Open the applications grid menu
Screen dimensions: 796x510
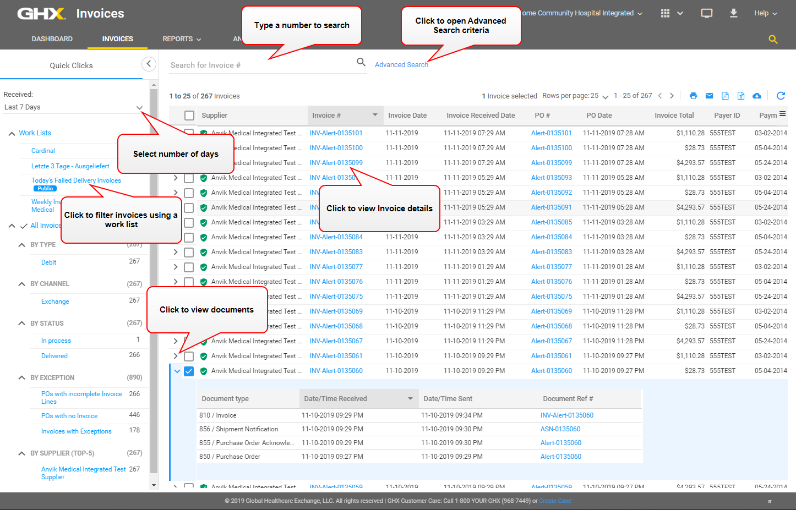point(665,13)
